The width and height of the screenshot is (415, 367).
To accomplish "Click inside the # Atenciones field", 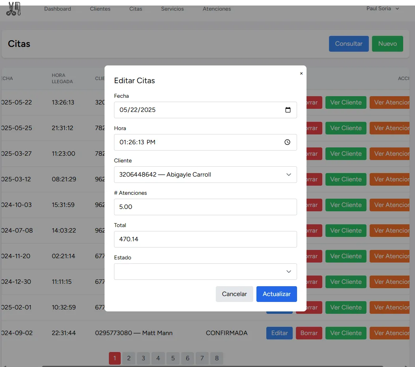I will (x=205, y=207).
